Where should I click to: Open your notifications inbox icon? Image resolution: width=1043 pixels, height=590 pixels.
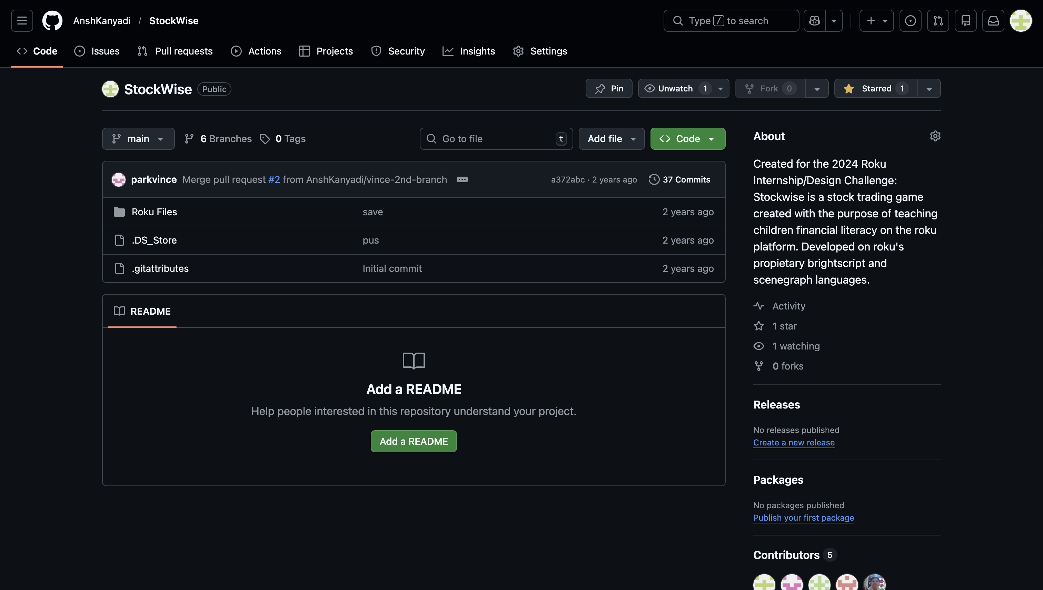click(993, 20)
